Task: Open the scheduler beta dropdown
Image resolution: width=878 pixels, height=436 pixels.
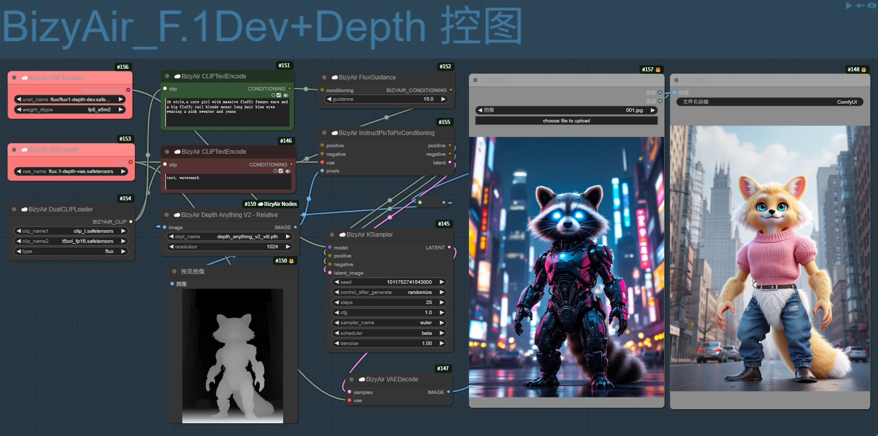Action: tap(389, 333)
